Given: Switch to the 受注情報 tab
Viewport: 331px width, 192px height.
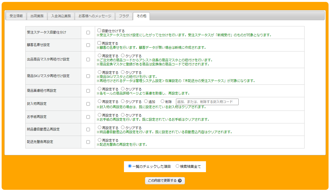Looking at the screenshot, I should coord(16,16).
